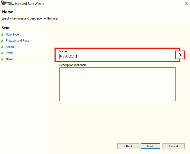The height and width of the screenshot is (154, 190).
Task: Click the firewall wizard title bar icon
Action: click(x=3, y=3)
